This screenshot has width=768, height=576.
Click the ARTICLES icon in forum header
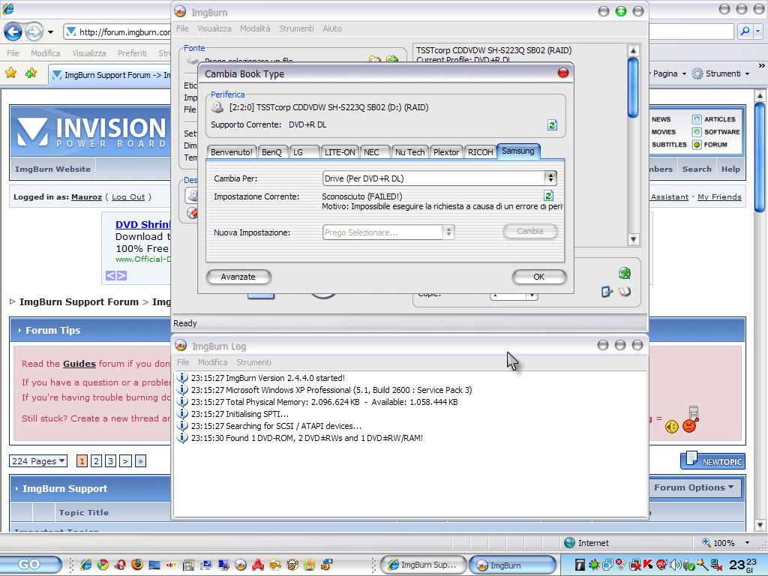(697, 119)
